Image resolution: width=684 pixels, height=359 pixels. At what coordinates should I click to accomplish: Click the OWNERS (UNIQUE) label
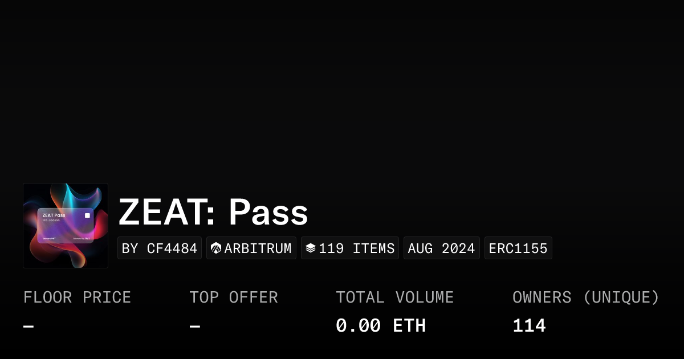[586, 297]
